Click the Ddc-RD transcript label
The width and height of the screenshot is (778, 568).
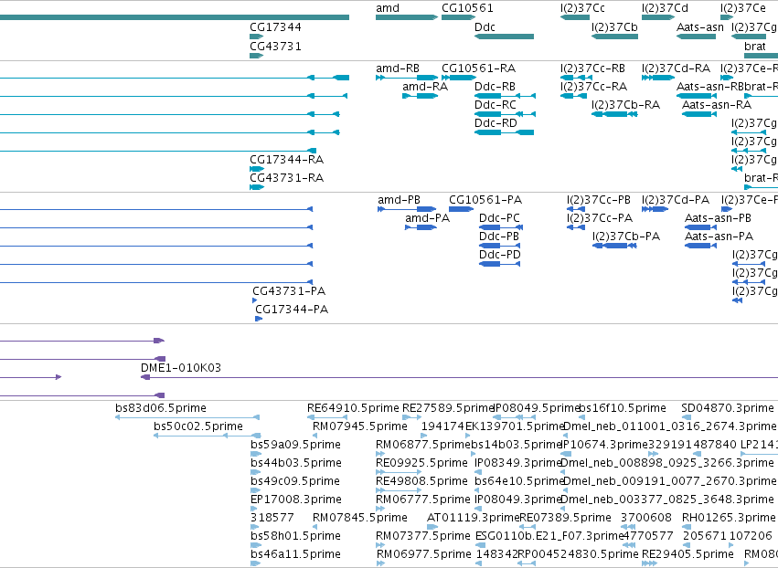click(x=496, y=123)
